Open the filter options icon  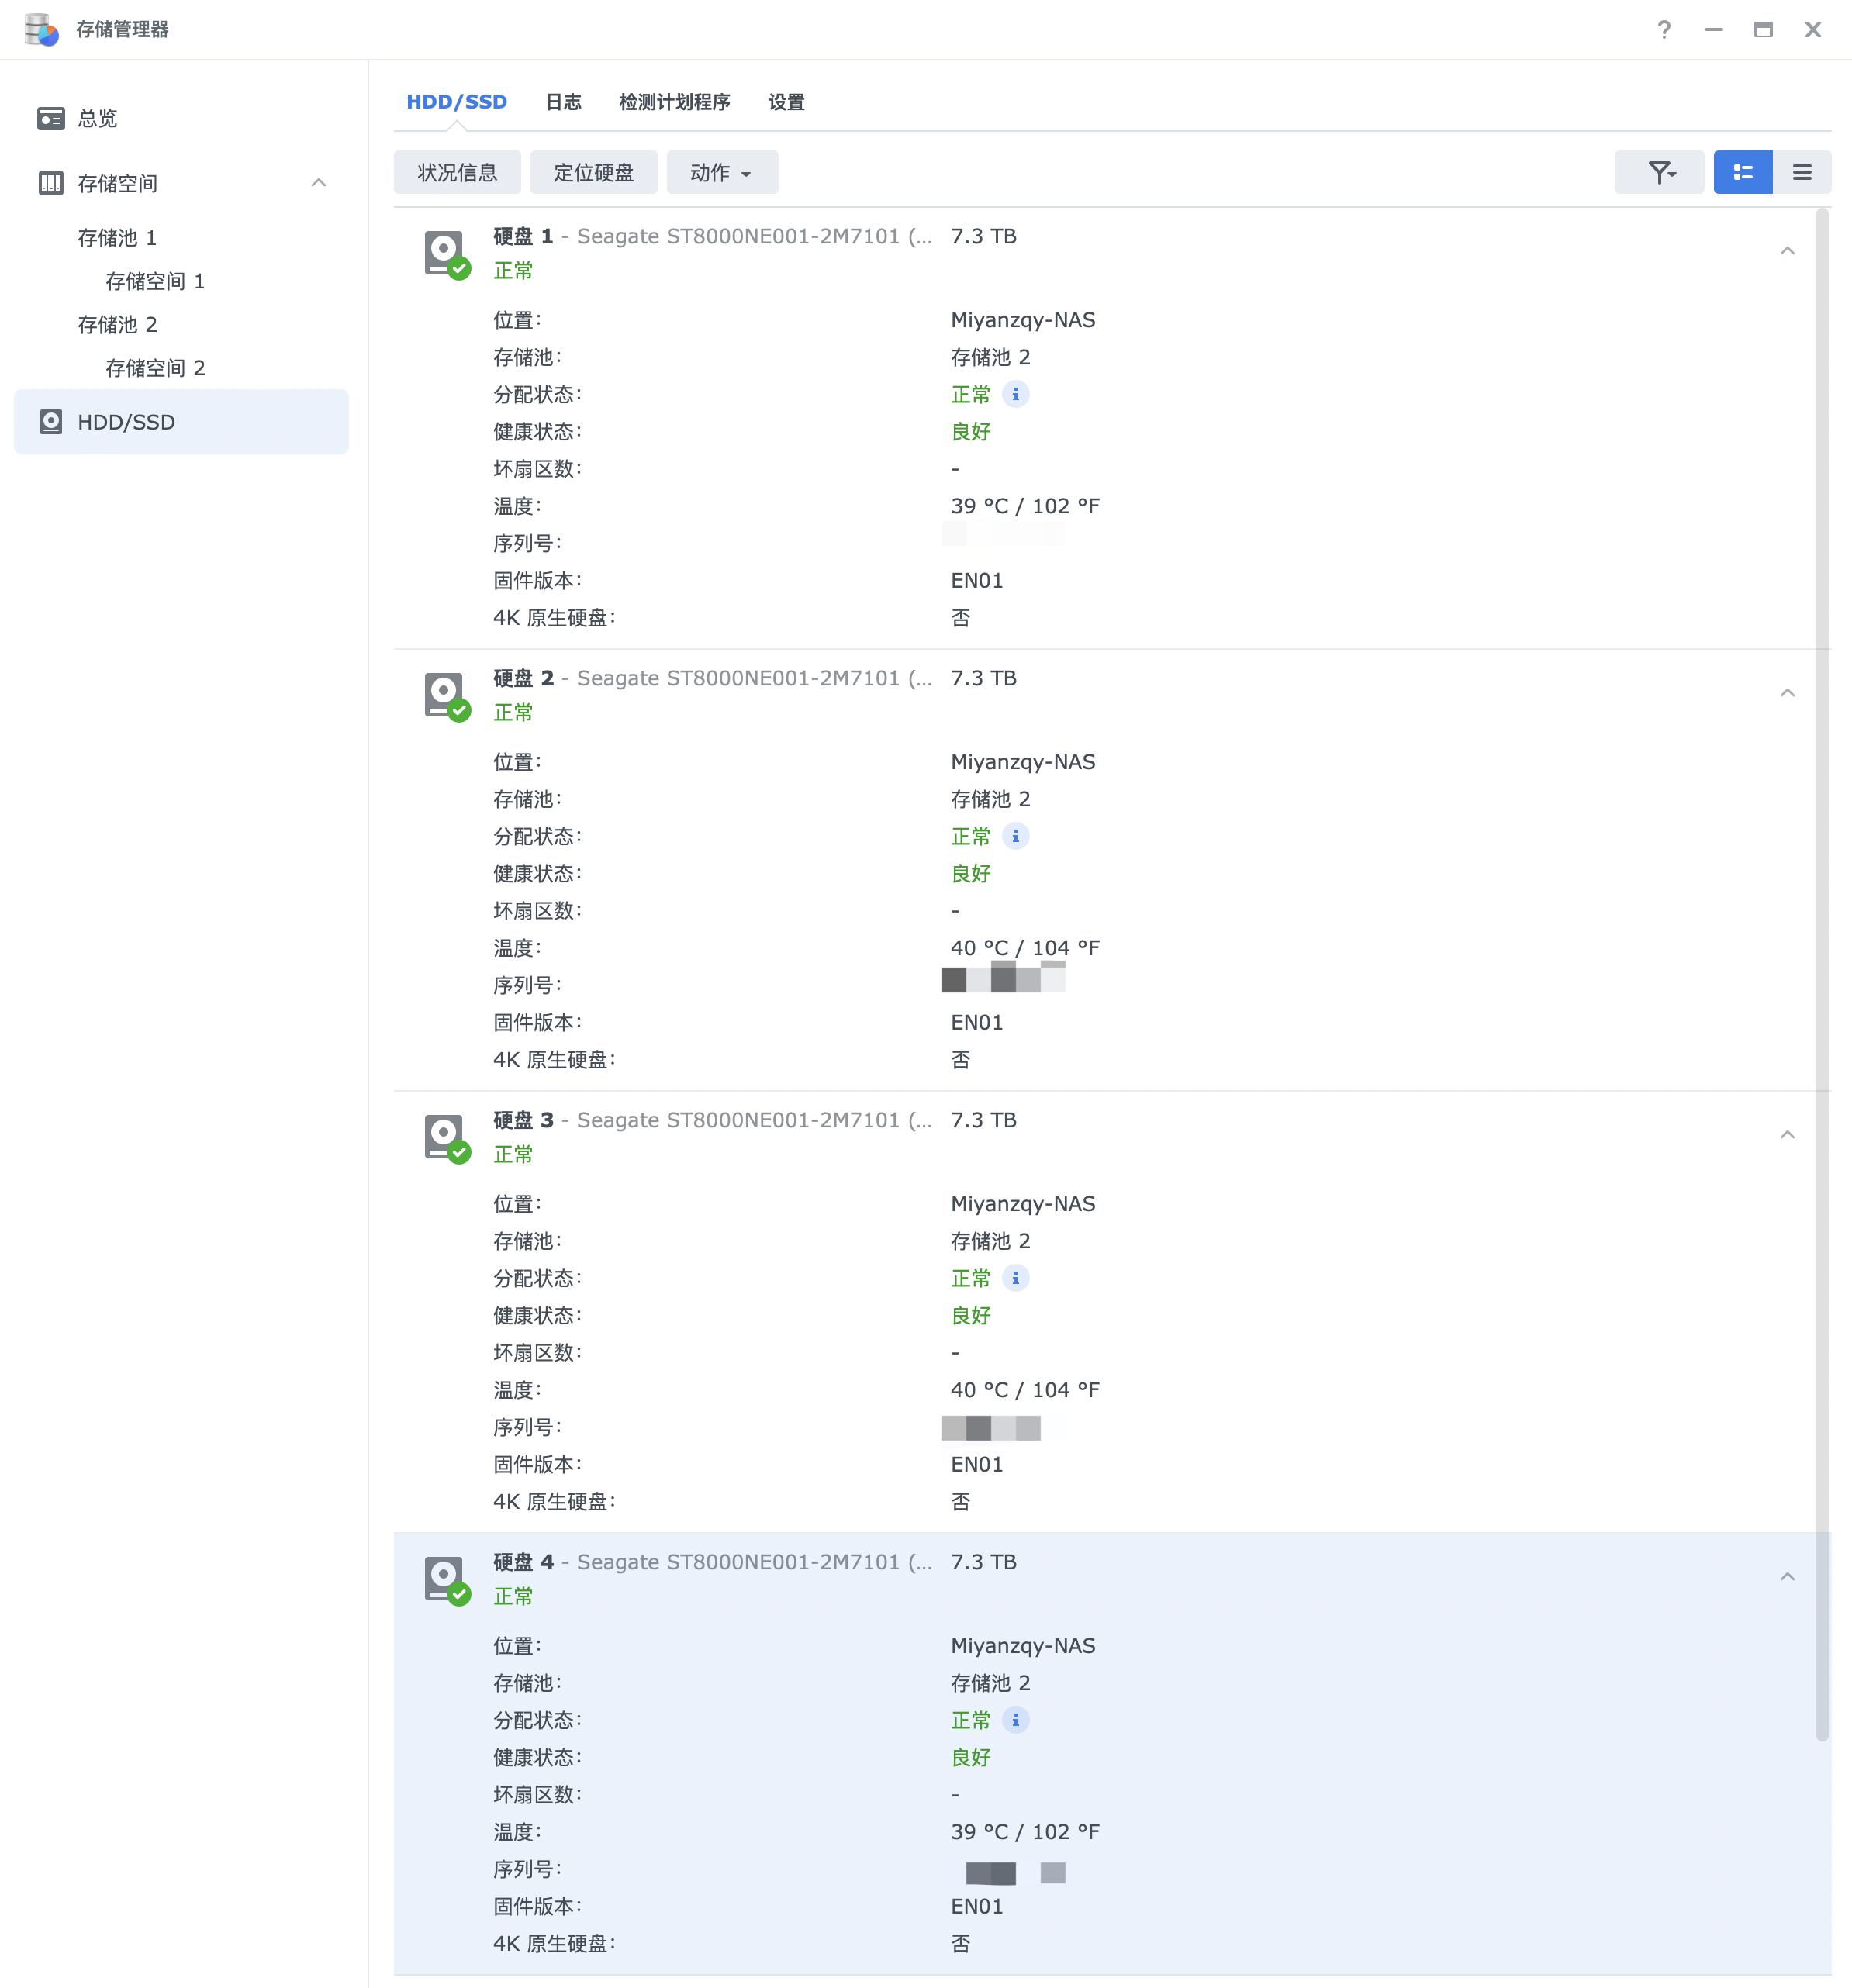click(1660, 171)
